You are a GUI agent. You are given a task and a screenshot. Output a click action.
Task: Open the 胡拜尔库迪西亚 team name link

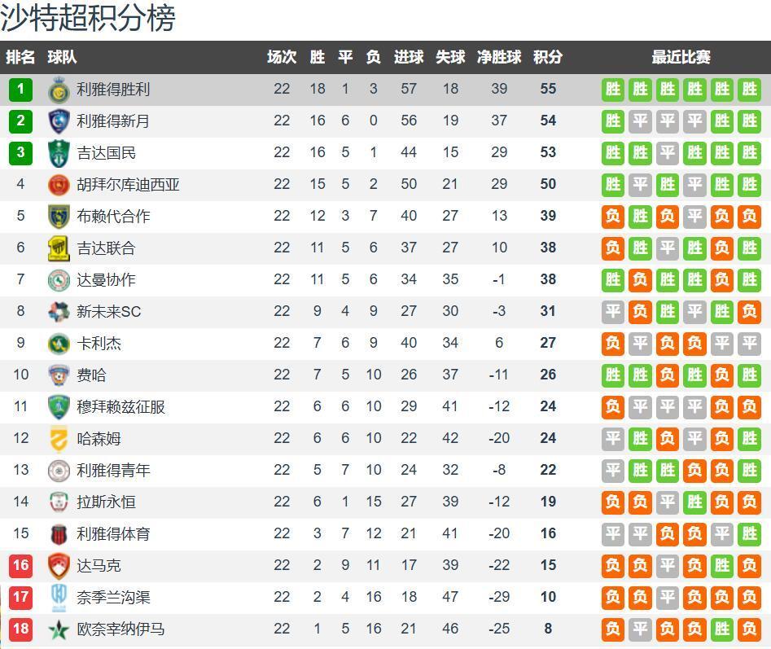[x=128, y=184]
